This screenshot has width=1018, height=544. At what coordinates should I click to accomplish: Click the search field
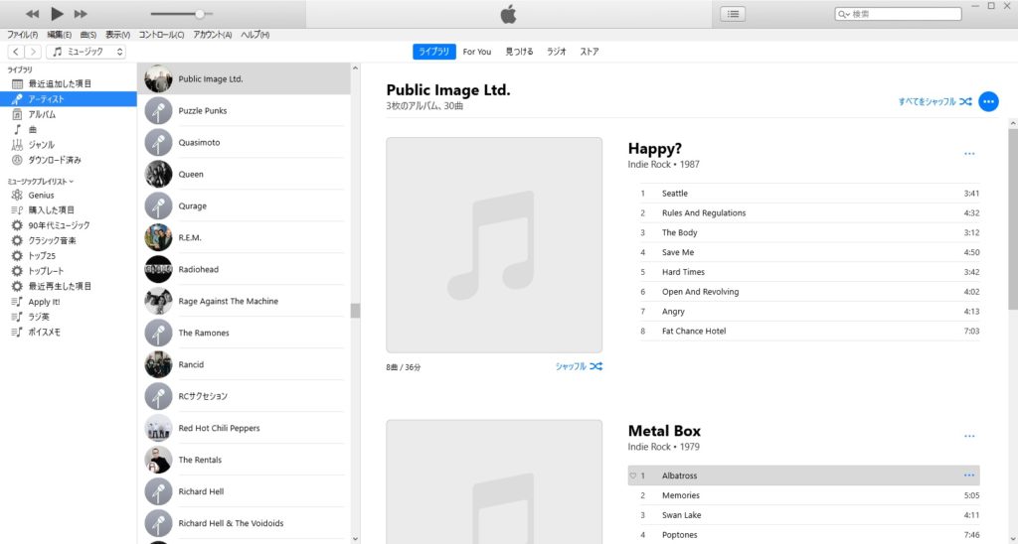click(898, 14)
